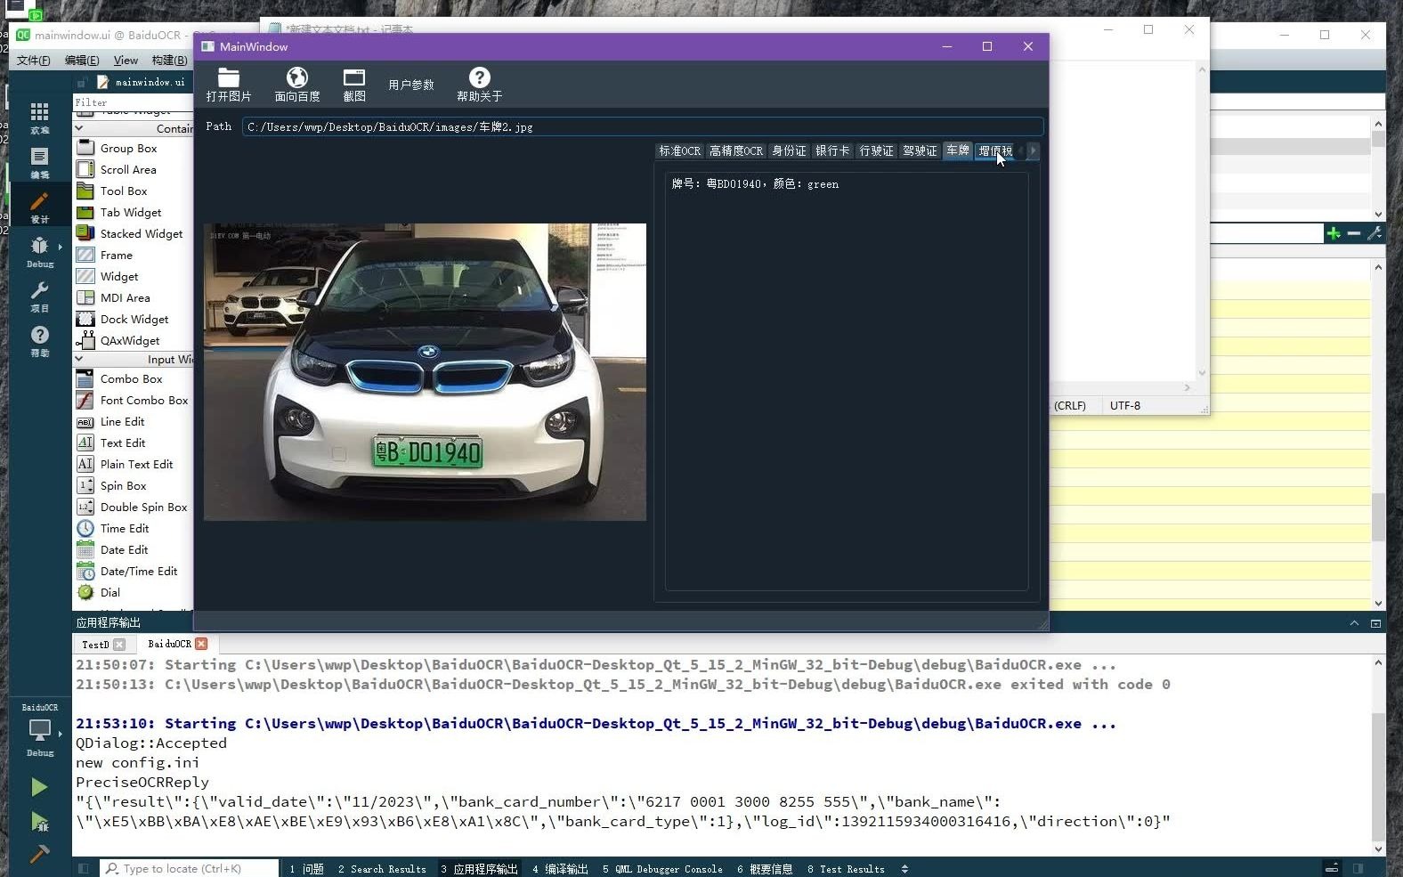The height and width of the screenshot is (877, 1403).
Task: Switch to the 高精度OCR tab
Action: coord(736,151)
